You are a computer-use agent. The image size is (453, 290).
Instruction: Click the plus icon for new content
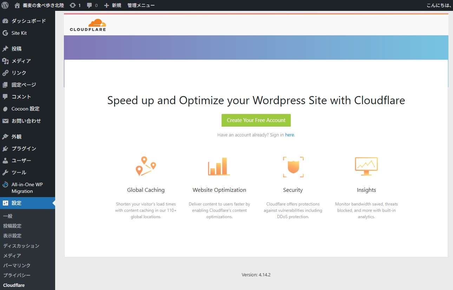tap(107, 5)
